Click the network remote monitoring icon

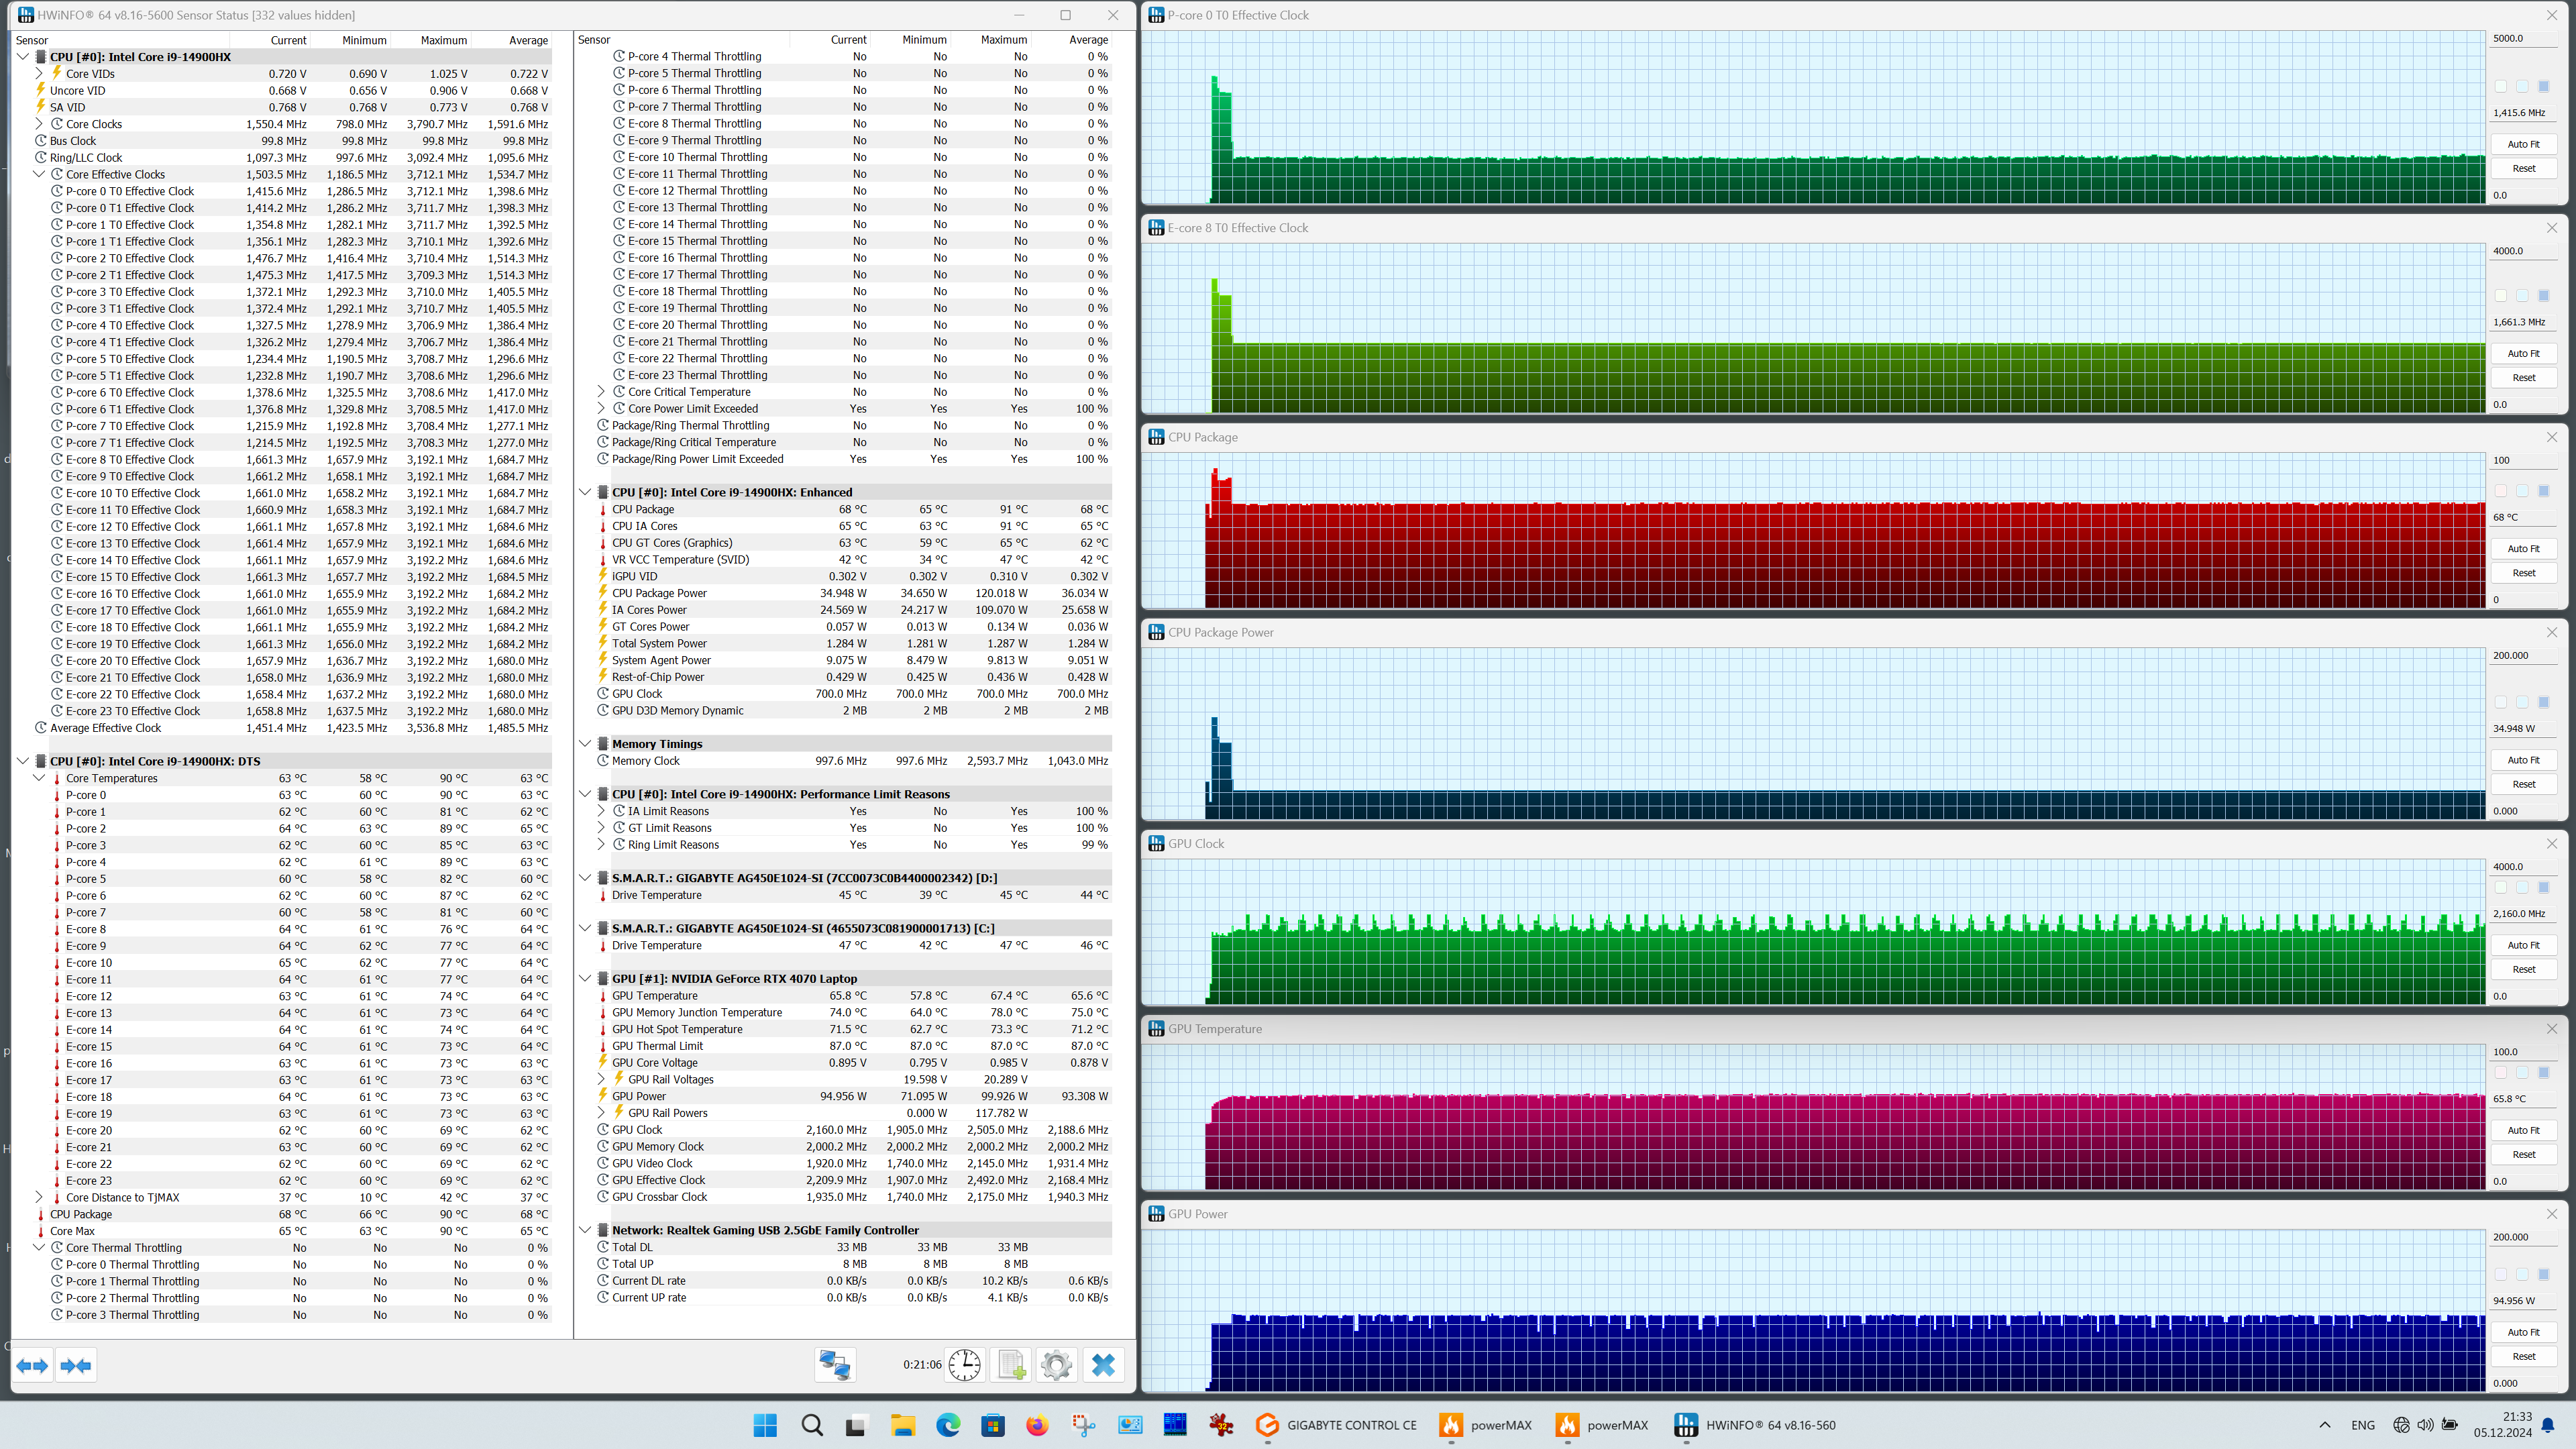(x=835, y=1365)
